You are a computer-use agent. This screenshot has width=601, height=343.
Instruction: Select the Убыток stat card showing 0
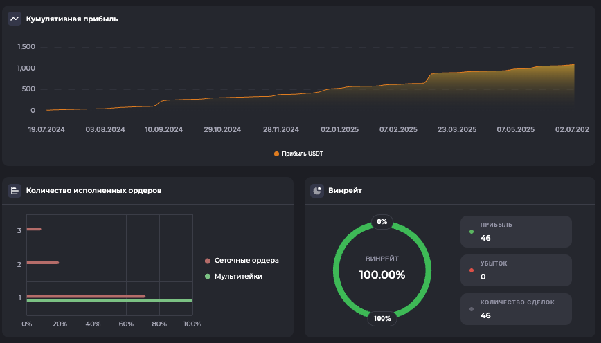tap(516, 270)
